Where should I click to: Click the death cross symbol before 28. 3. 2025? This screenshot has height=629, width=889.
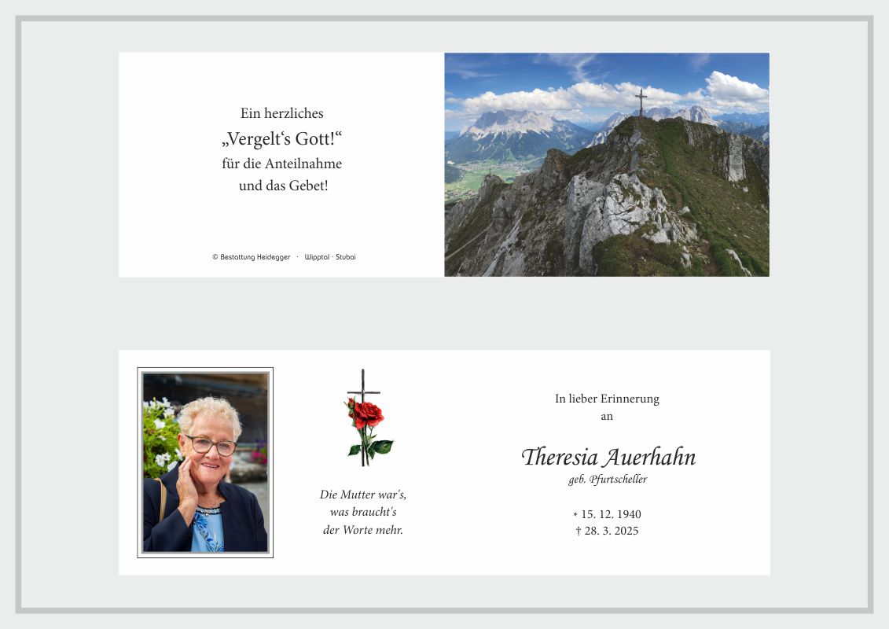click(x=579, y=532)
